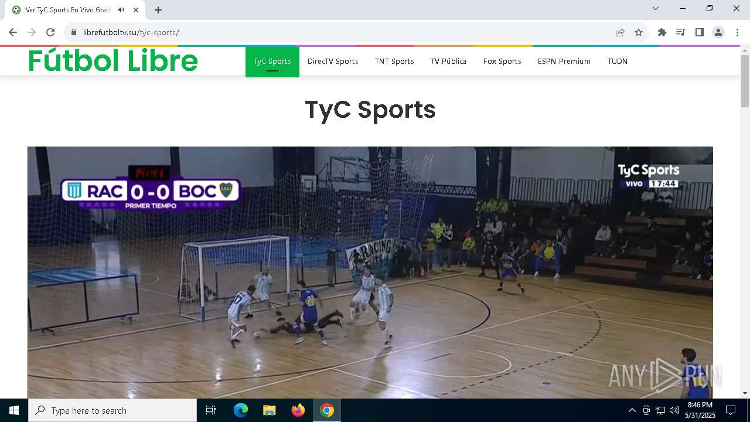Click the padlock site info icon
750x422 pixels.
[74, 32]
